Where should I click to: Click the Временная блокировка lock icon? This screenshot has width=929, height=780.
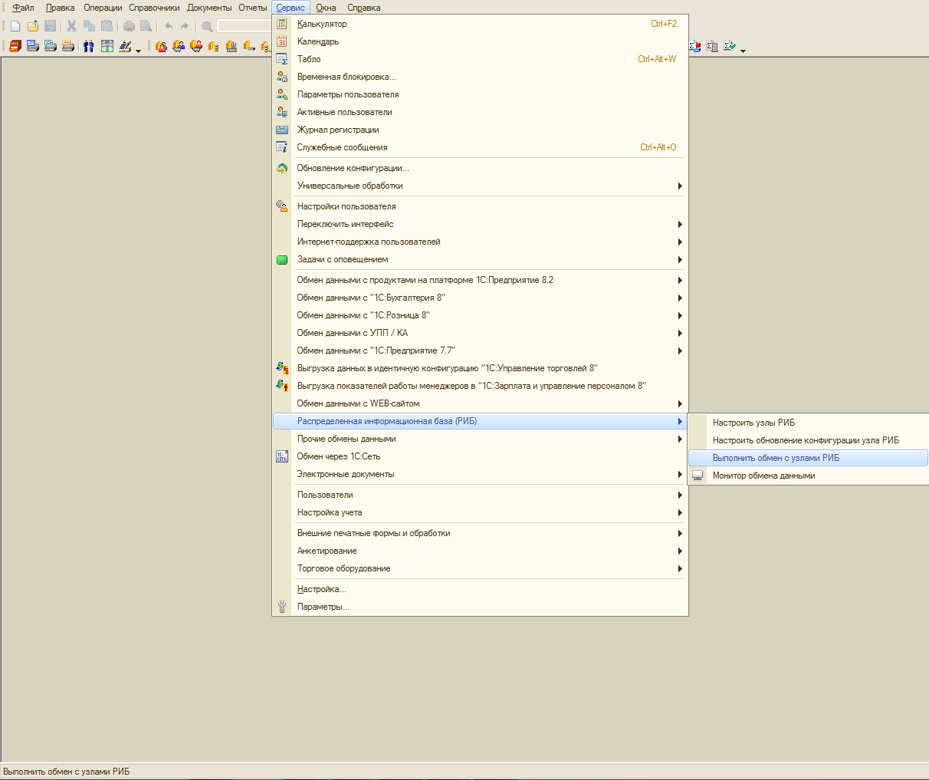pos(282,77)
